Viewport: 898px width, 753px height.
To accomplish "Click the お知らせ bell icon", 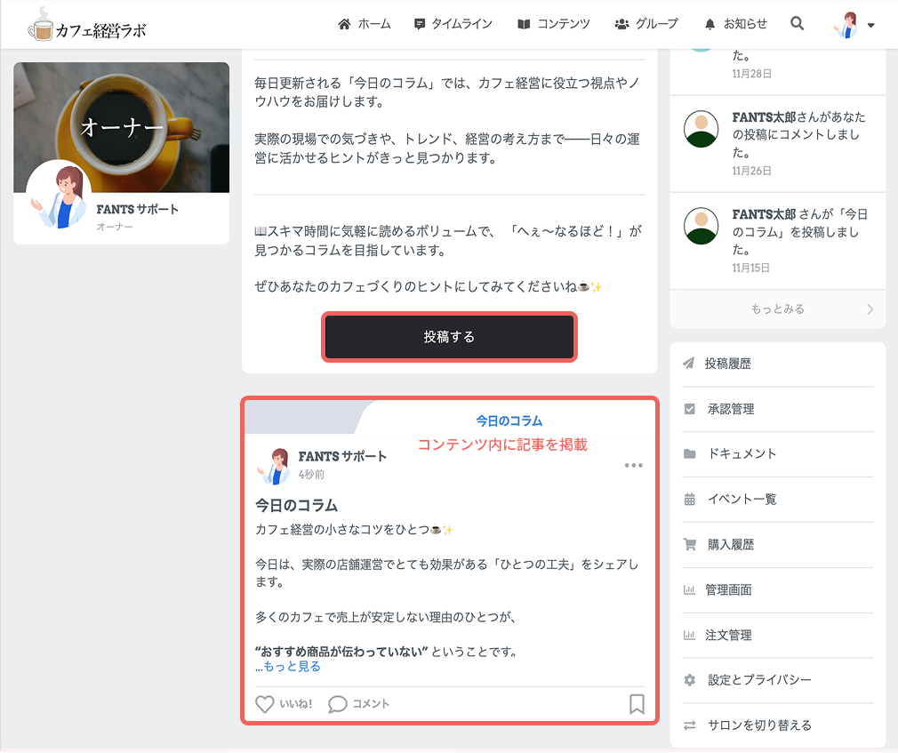I will [710, 24].
